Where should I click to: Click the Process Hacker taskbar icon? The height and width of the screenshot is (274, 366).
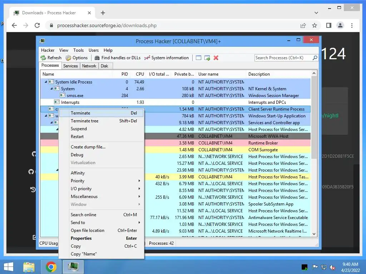73,267
